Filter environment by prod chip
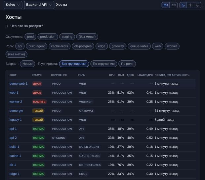Image resolution: width=205 pixels, height=180 pixels. tap(30, 37)
